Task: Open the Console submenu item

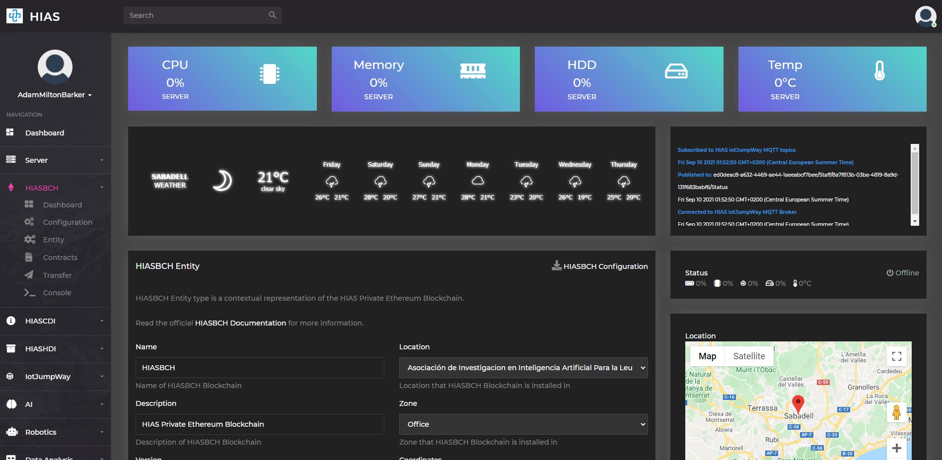Action: (x=57, y=293)
